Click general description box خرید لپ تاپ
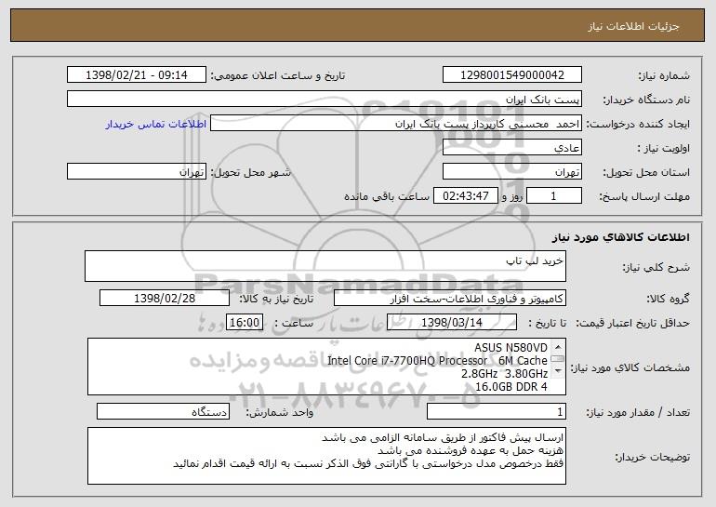The height and width of the screenshot is (507, 716). [325, 266]
